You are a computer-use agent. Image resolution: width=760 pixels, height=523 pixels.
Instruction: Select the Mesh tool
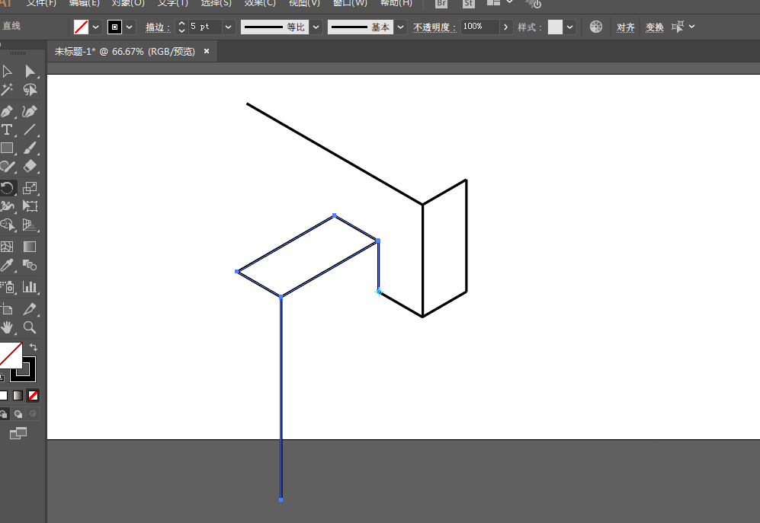(8, 247)
